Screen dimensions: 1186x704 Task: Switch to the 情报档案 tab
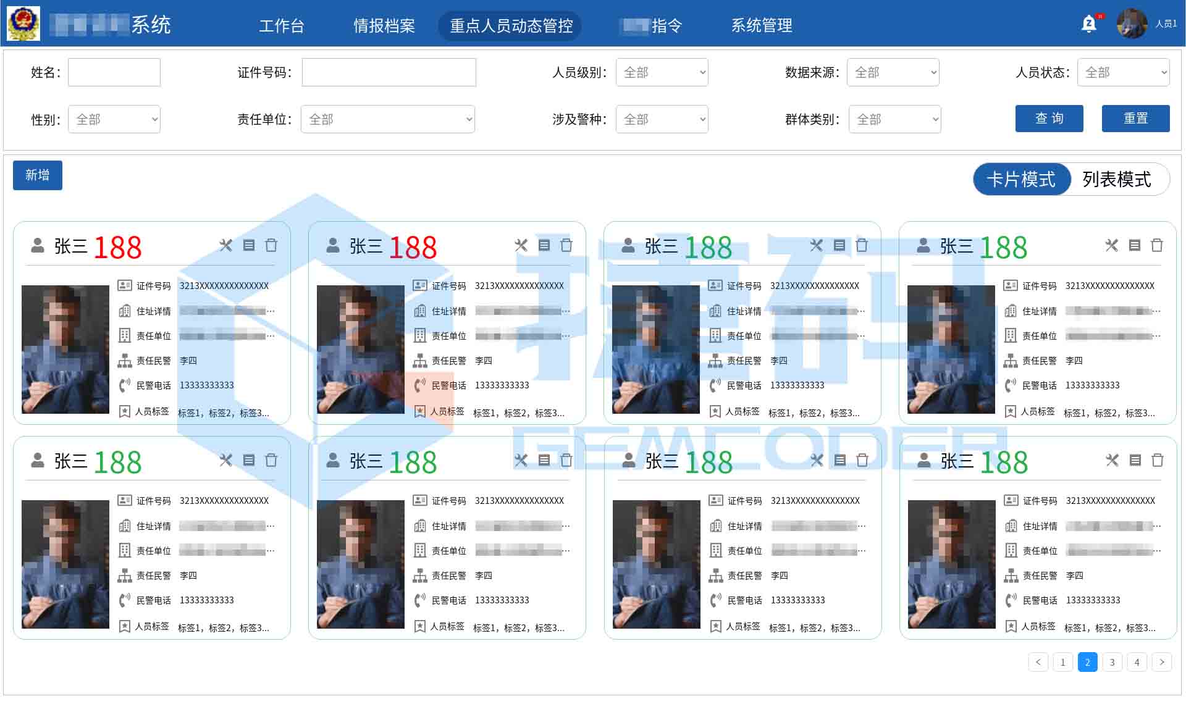[x=384, y=26]
